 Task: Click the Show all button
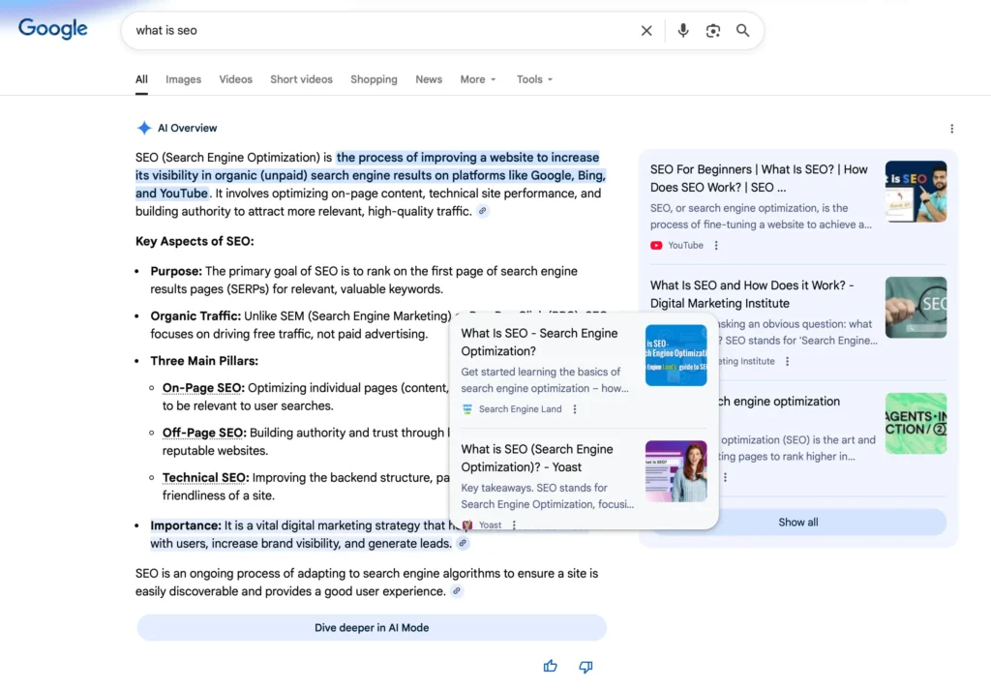(x=796, y=522)
